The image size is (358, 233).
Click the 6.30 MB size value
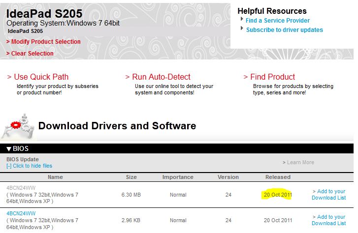(x=131, y=195)
